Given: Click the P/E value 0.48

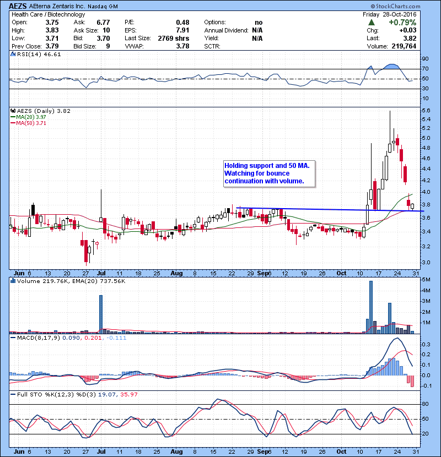Looking at the screenshot, I should (x=182, y=23).
